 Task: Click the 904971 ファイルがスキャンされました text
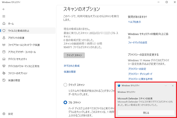tap(83, 47)
